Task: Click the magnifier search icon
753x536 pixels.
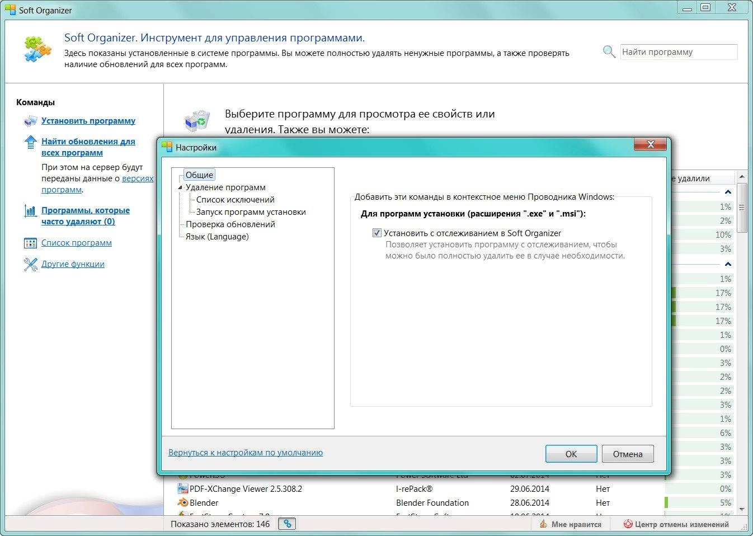Action: click(x=609, y=52)
